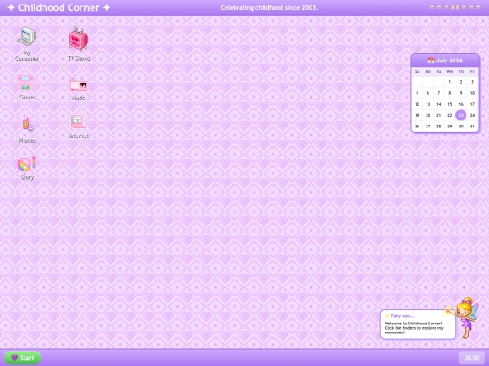Select day 19 in the calendar
489x366 pixels.
click(x=417, y=115)
